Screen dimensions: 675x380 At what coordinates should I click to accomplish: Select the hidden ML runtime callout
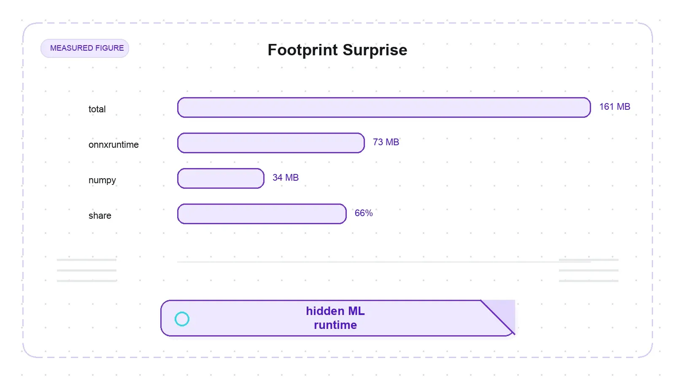click(x=337, y=318)
